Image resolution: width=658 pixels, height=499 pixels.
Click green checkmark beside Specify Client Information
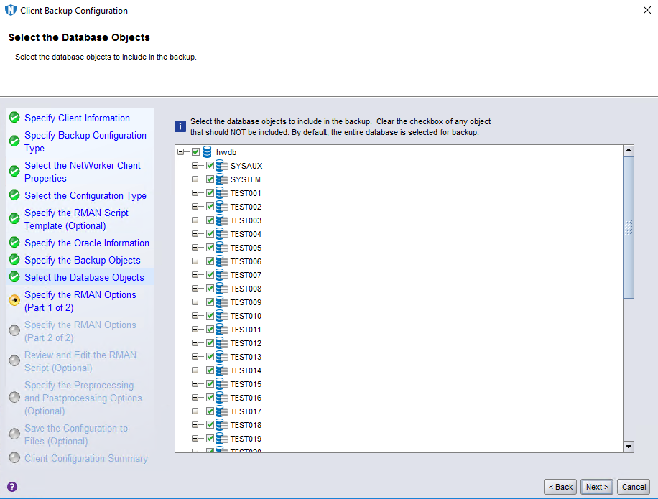(x=14, y=118)
